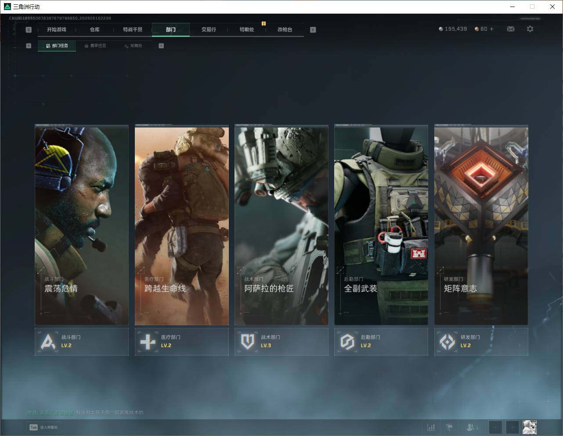Open the 阿萨拉的枪匠 tactical department card
This screenshot has height=436, width=563.
tap(281, 225)
